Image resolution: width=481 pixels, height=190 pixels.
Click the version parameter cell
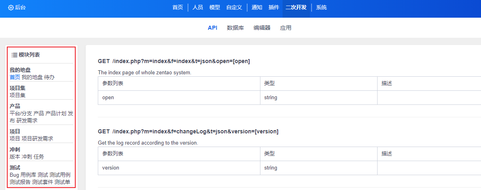179,168
